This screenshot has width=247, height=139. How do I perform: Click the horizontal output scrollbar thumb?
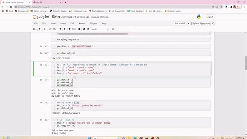[93, 34]
